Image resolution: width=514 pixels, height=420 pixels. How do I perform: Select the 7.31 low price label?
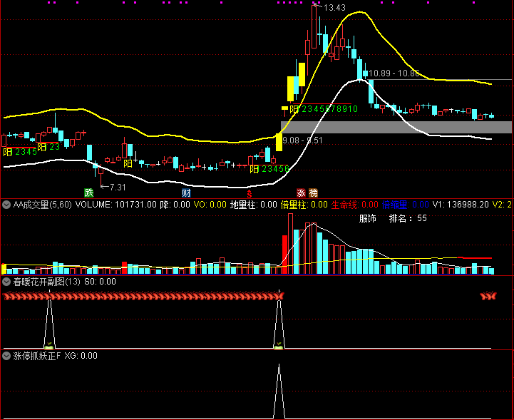pyautogui.click(x=118, y=188)
